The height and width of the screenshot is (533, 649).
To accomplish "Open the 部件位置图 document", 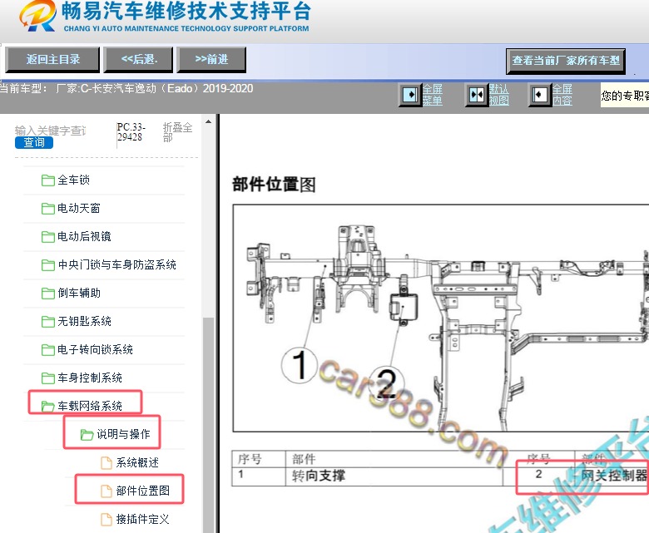I will click(x=143, y=491).
